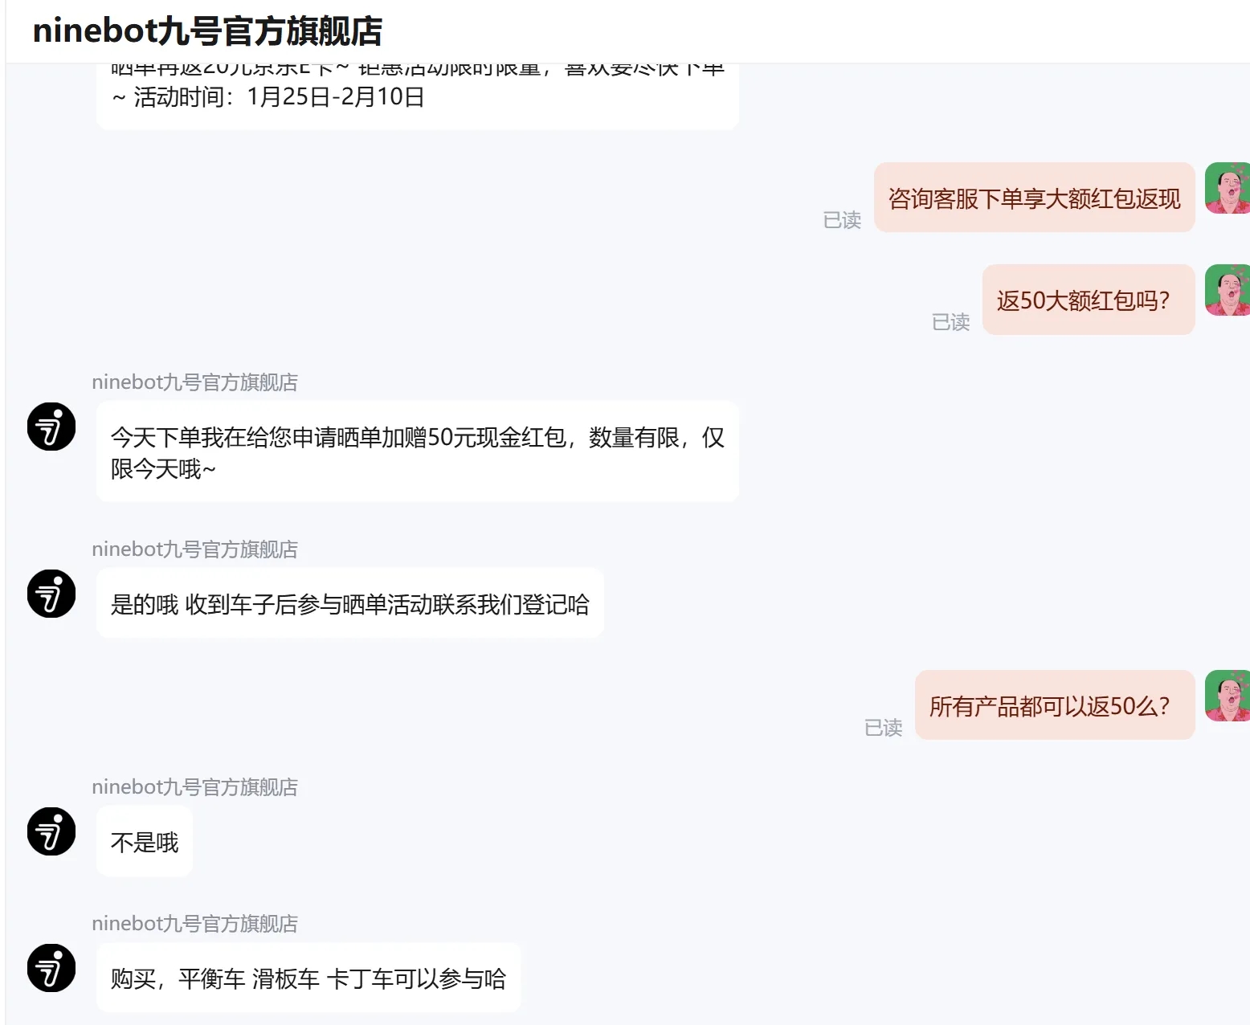
Task: Click user avatar beside 所有产品都可以返50么?
Action: tap(1228, 696)
